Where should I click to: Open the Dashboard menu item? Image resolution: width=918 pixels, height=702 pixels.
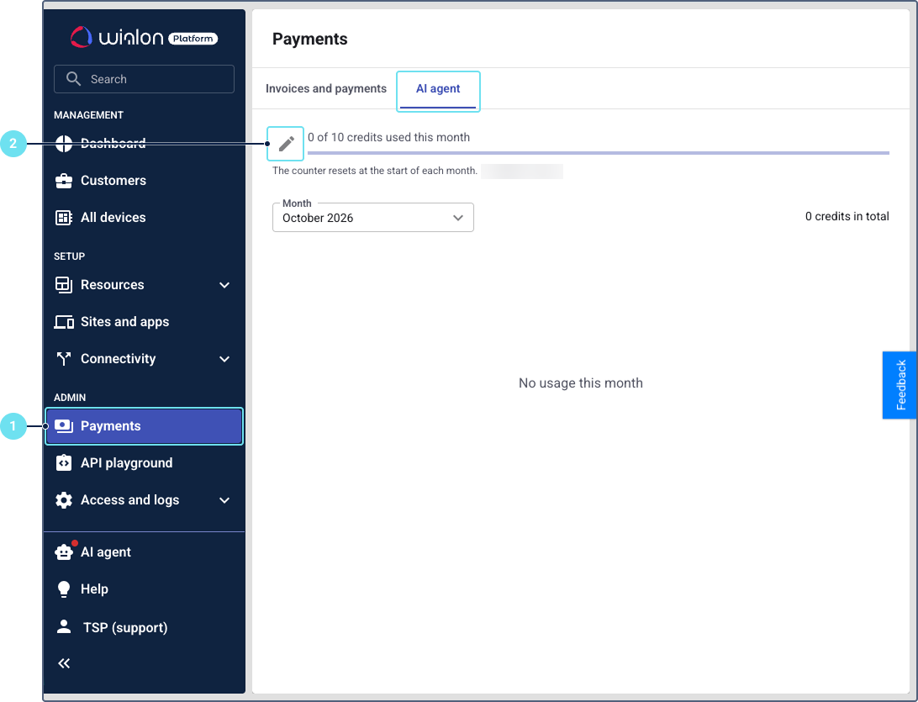pos(113,144)
